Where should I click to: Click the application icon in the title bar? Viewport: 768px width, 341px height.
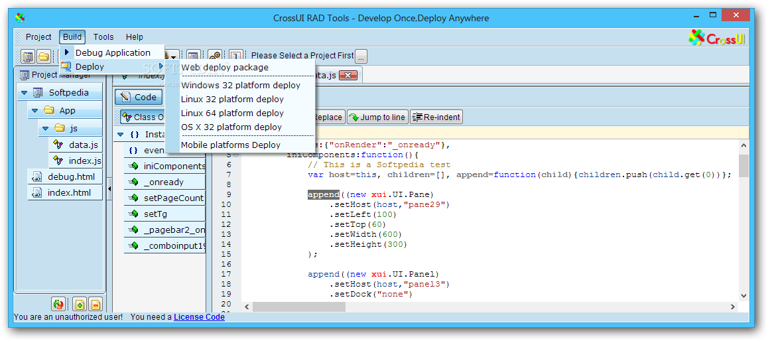tap(20, 18)
